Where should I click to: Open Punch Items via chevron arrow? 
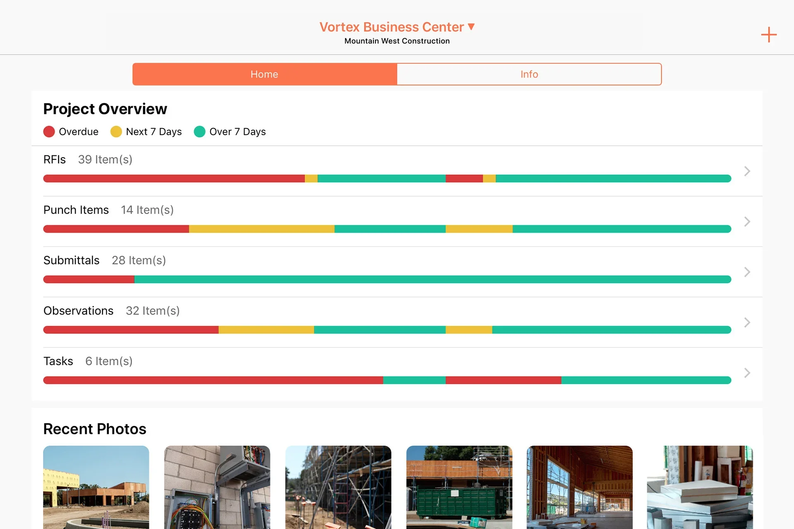pos(747,222)
